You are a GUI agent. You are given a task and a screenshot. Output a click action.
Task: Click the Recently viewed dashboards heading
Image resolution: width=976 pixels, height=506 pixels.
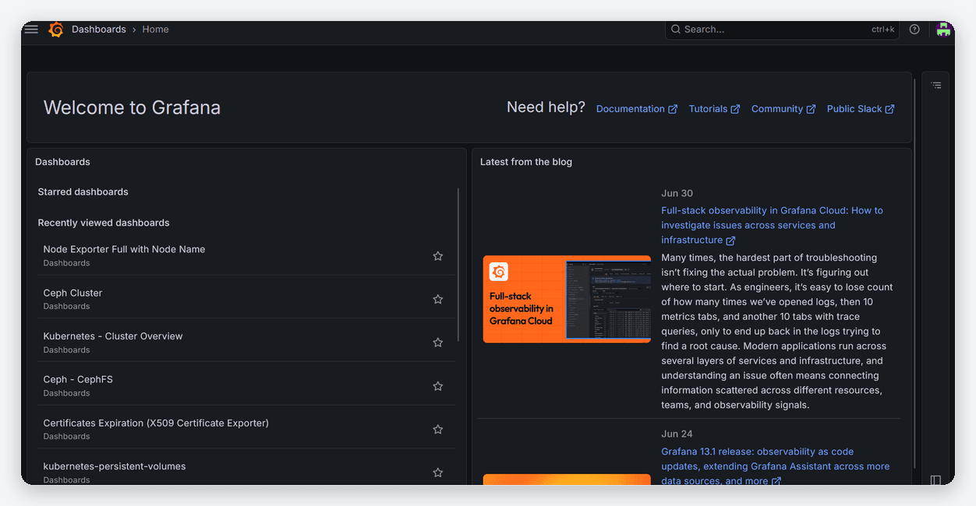104,223
